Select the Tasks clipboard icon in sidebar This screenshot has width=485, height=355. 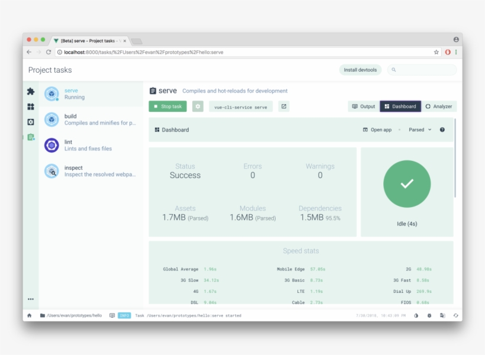(31, 137)
